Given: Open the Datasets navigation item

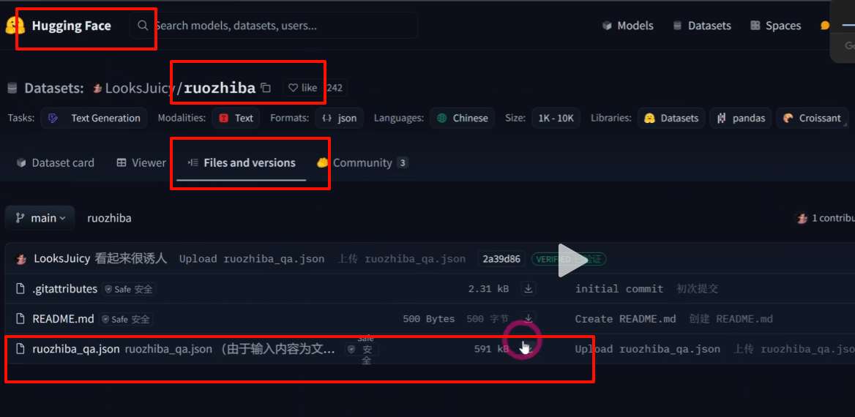Looking at the screenshot, I should click(702, 26).
